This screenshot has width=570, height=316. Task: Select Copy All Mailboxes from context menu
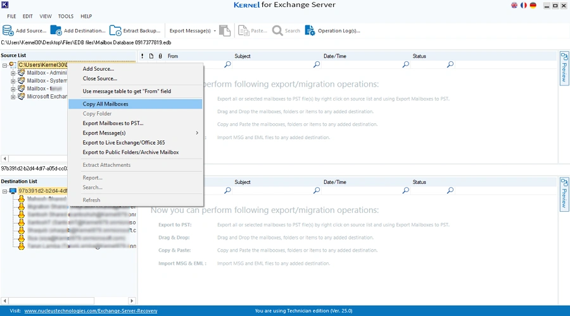click(105, 104)
